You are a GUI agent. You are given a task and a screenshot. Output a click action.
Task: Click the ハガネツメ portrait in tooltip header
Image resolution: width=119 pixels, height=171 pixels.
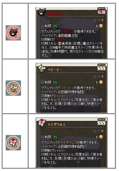[x=42, y=12]
